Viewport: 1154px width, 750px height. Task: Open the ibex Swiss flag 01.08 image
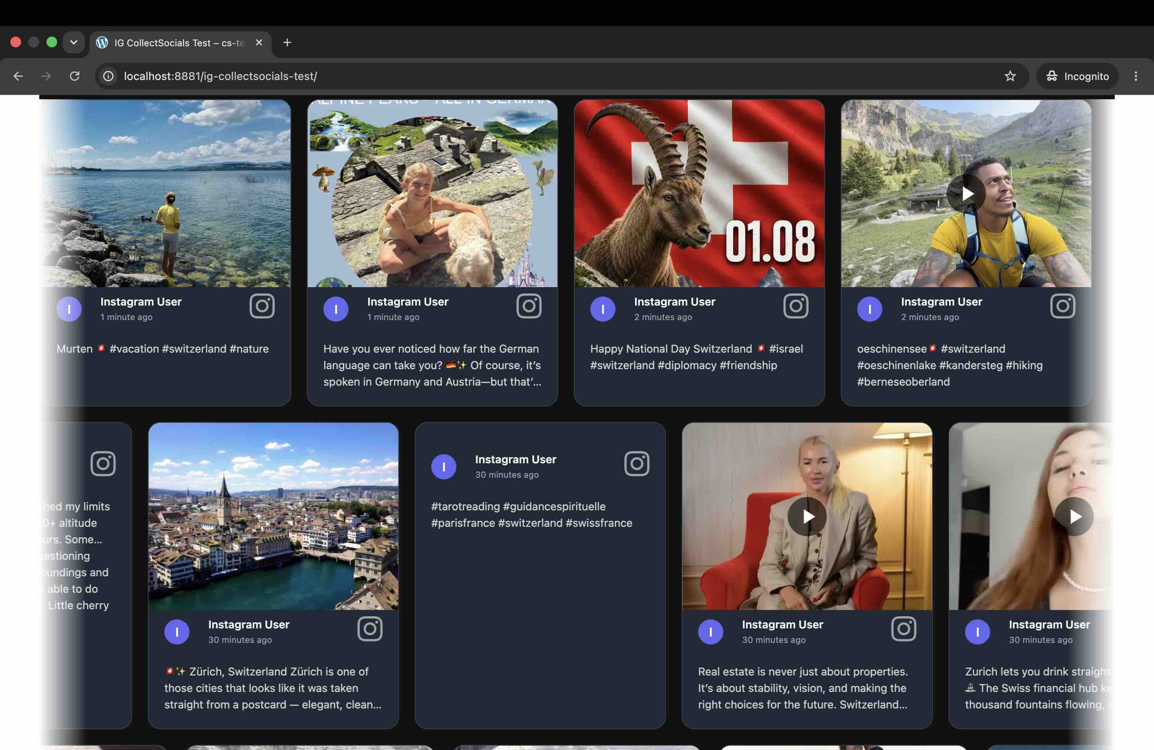tap(699, 193)
